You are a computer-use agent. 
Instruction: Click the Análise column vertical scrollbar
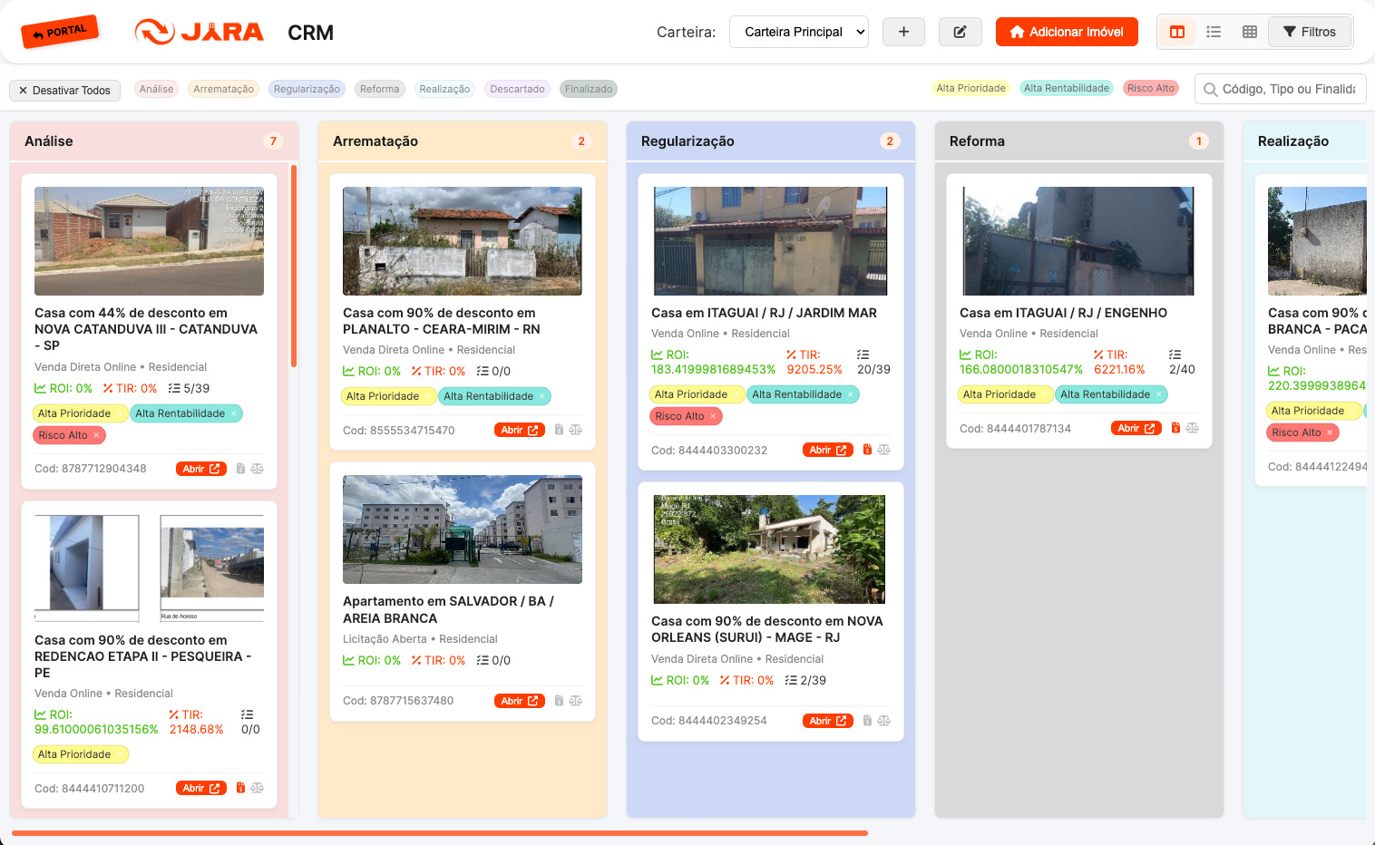[294, 266]
